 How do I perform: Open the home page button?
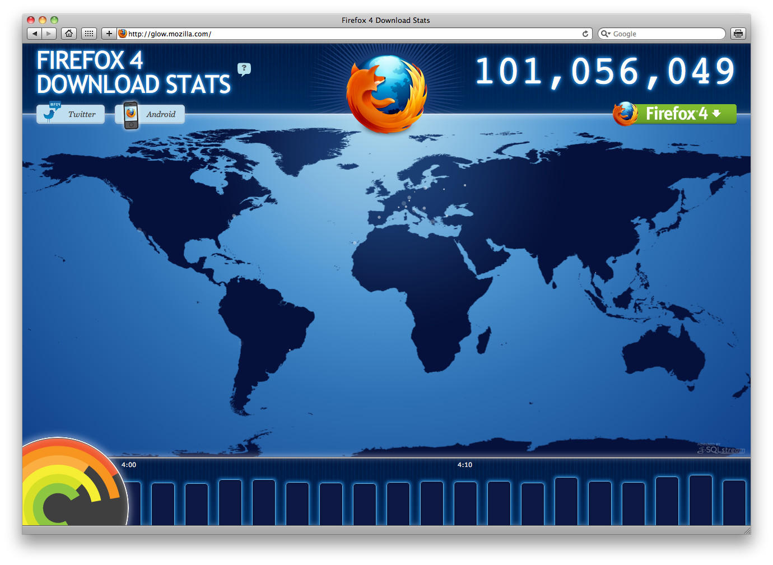69,34
